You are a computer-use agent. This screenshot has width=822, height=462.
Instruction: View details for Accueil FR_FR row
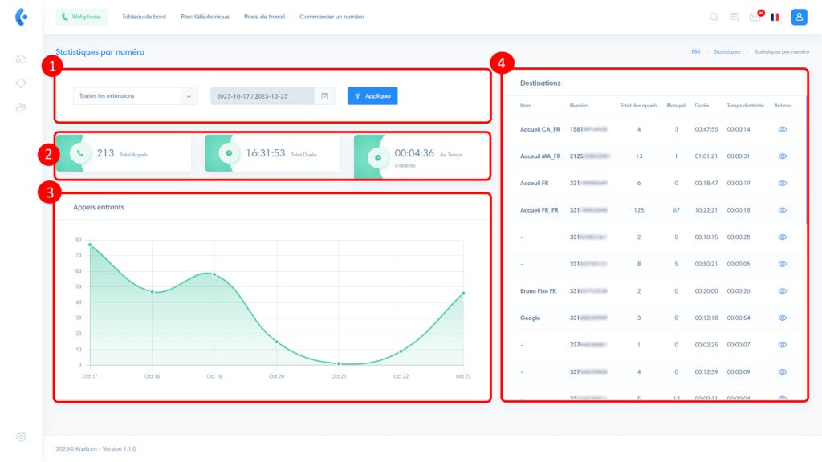tap(782, 210)
